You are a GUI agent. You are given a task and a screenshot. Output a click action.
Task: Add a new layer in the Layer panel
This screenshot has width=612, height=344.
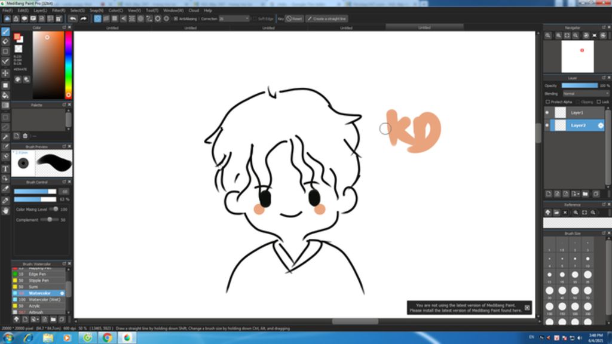(x=549, y=194)
